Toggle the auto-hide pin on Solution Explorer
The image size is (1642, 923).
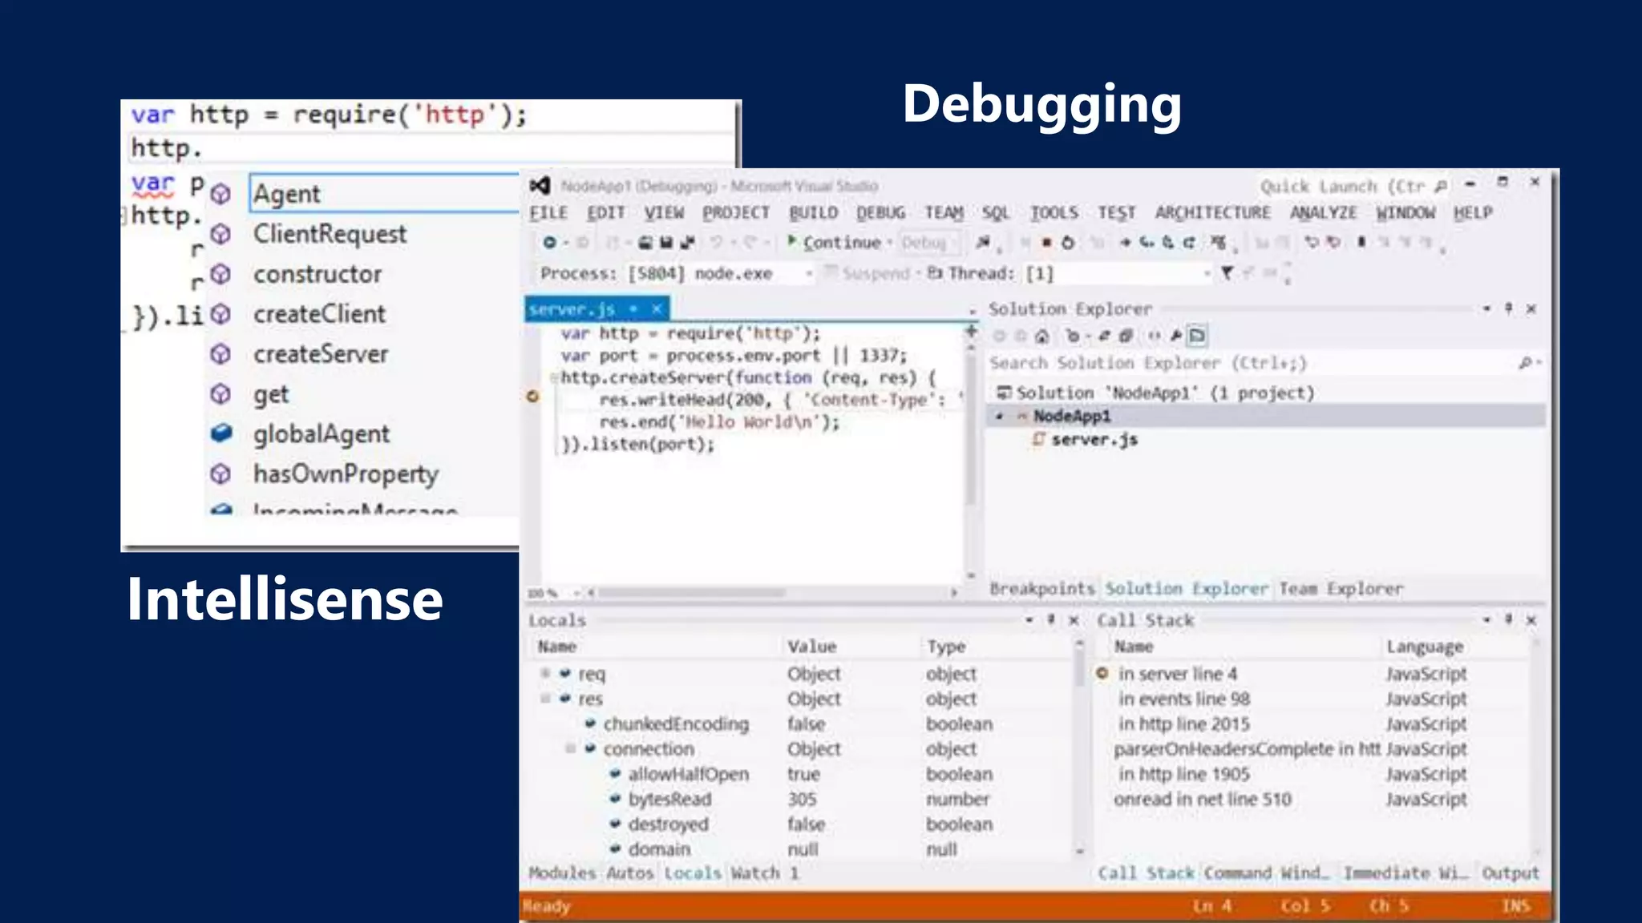tap(1508, 308)
